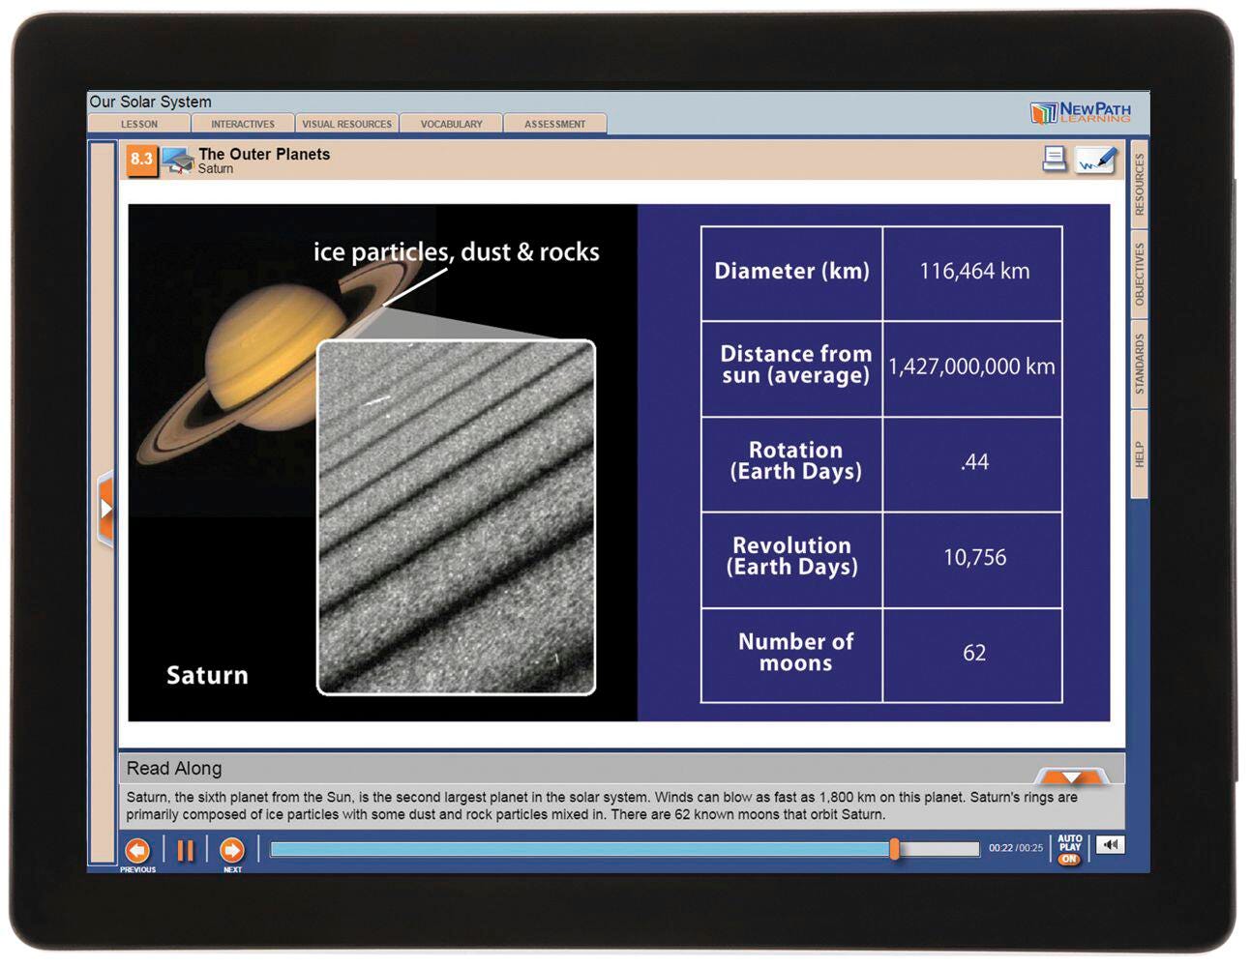Open the whiteboard pen tool
Screen dimensions: 1251x967
(1096, 161)
